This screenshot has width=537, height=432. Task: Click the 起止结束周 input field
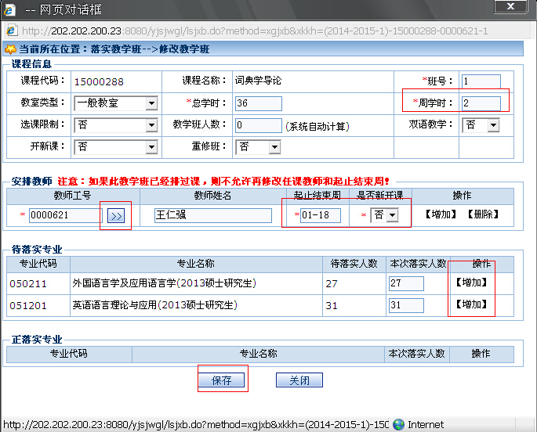(x=320, y=215)
